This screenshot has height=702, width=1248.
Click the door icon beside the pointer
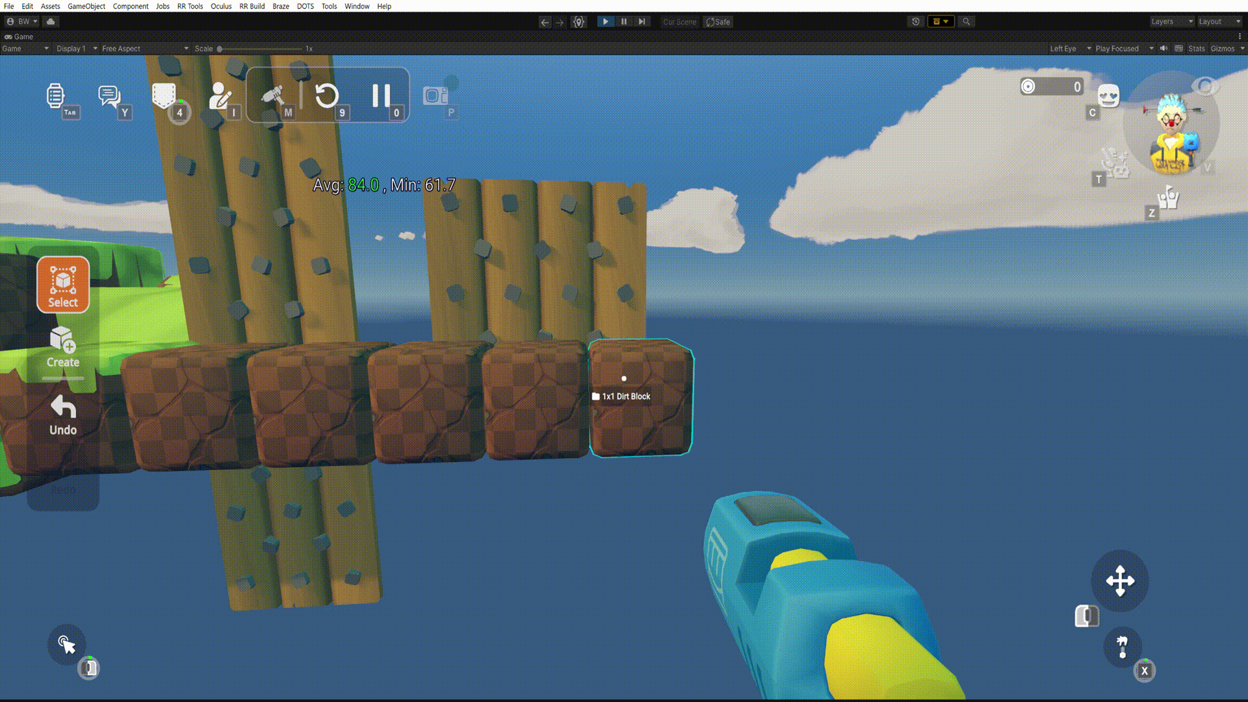click(x=89, y=668)
